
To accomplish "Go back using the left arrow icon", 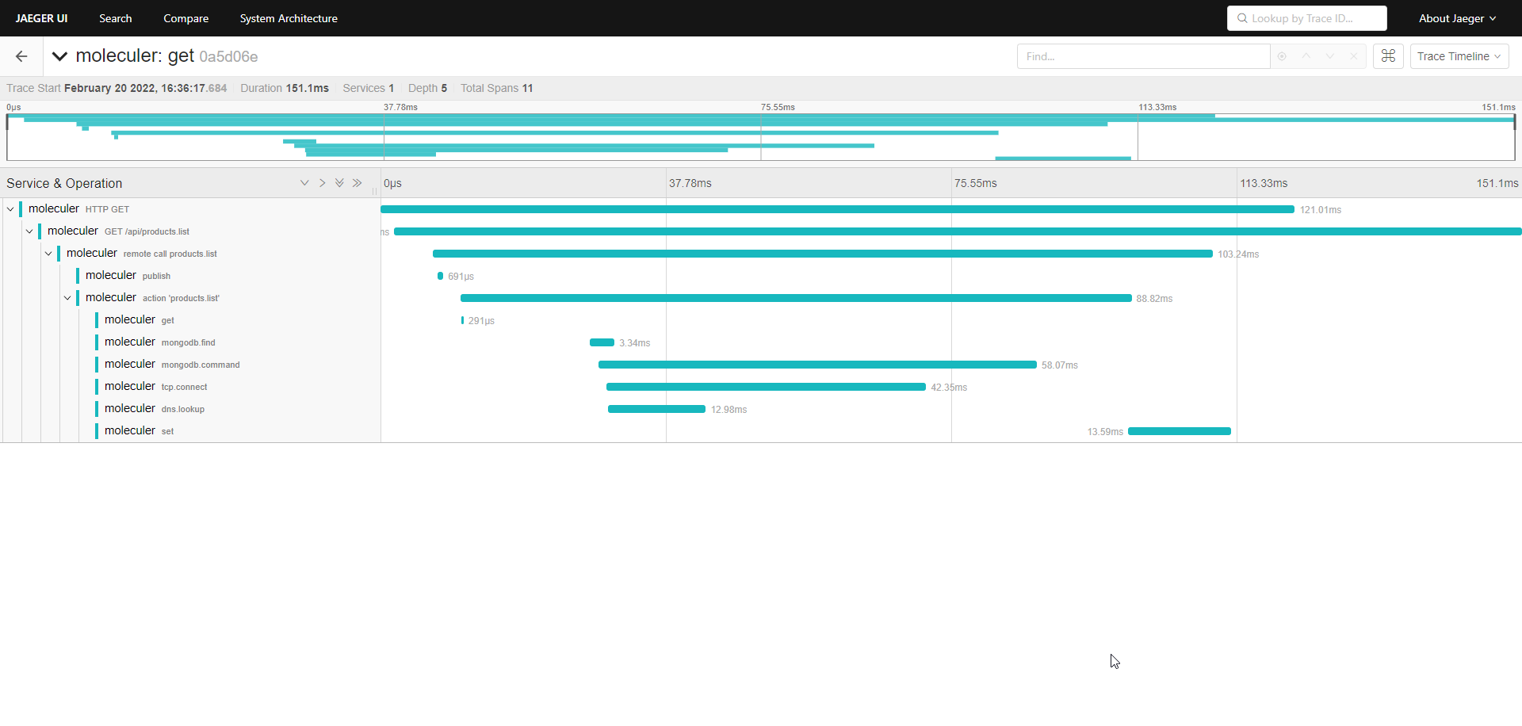I will pyautogui.click(x=21, y=56).
